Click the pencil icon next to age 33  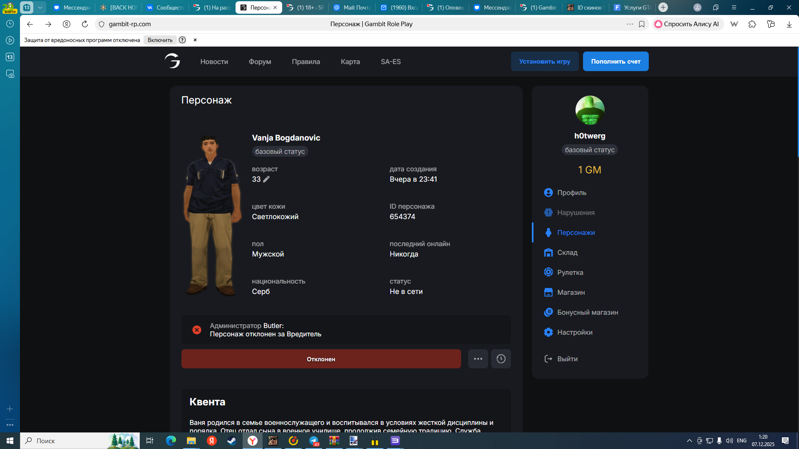266,179
